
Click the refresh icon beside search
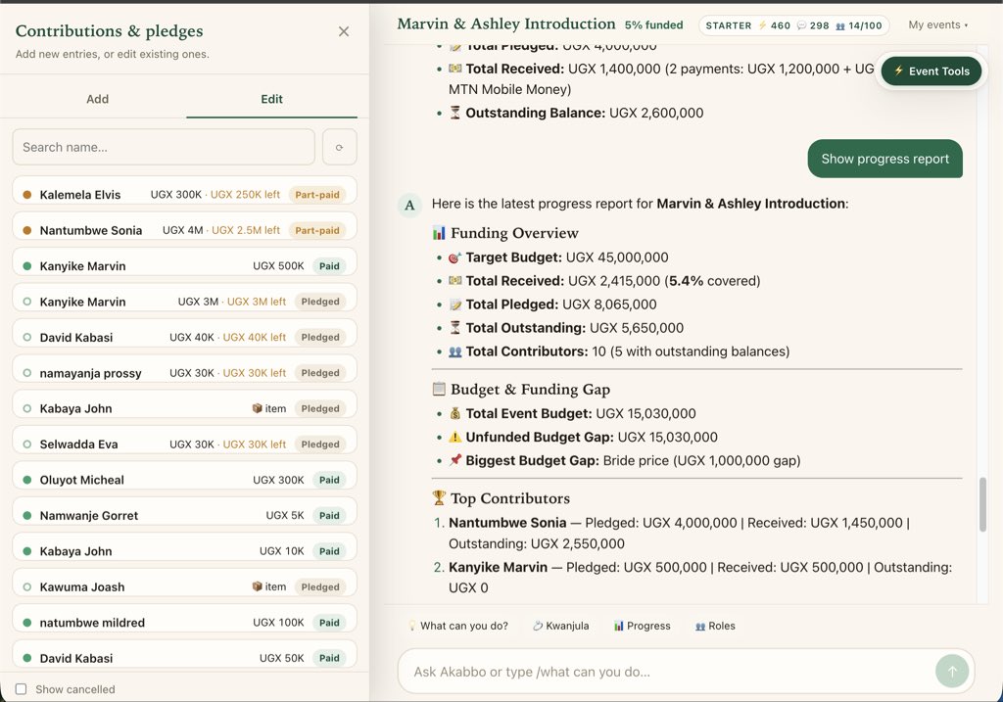[x=340, y=147]
